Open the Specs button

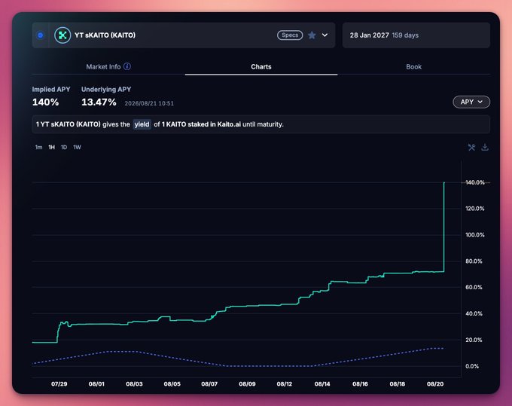290,35
